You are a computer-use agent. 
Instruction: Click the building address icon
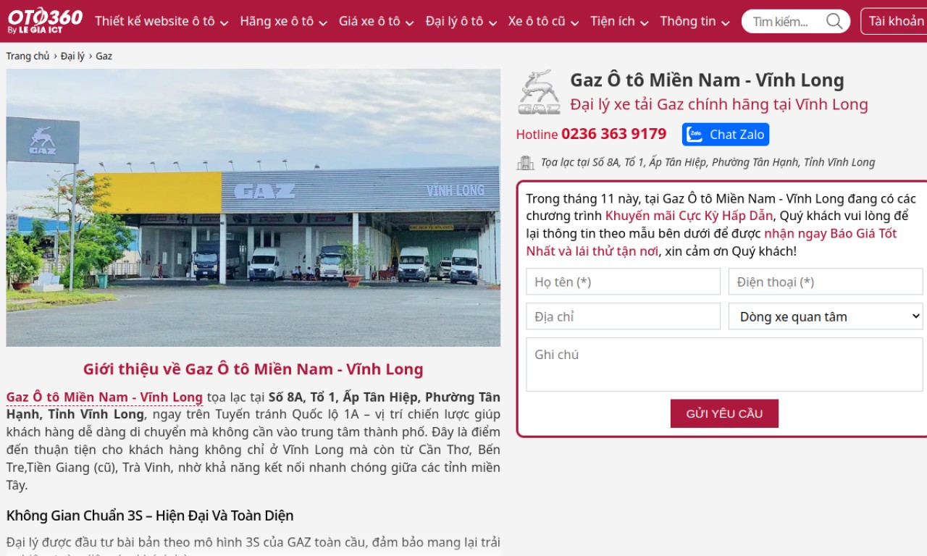(525, 162)
